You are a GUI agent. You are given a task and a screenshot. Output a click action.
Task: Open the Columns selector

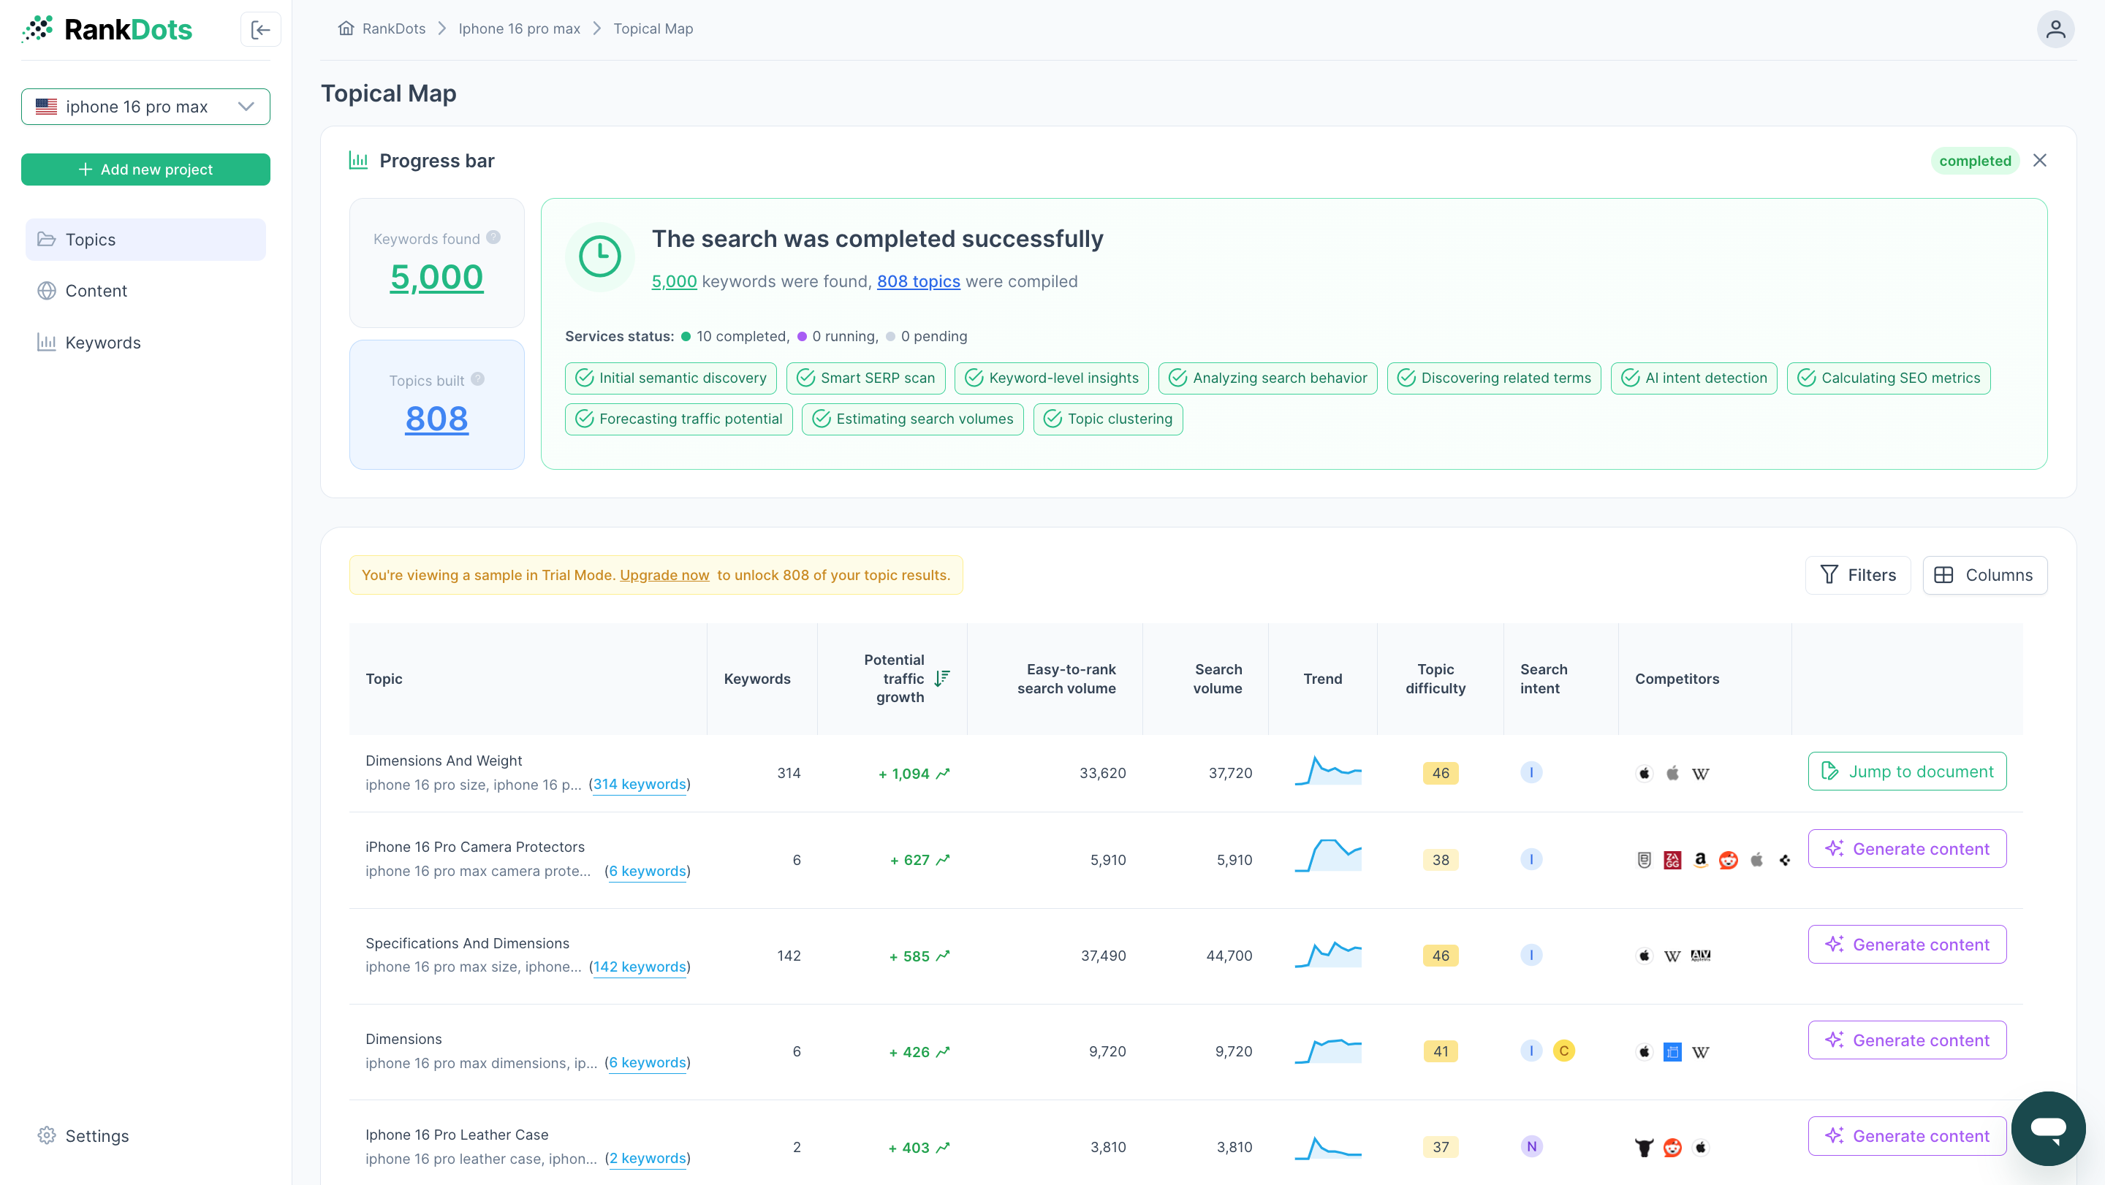point(1984,575)
